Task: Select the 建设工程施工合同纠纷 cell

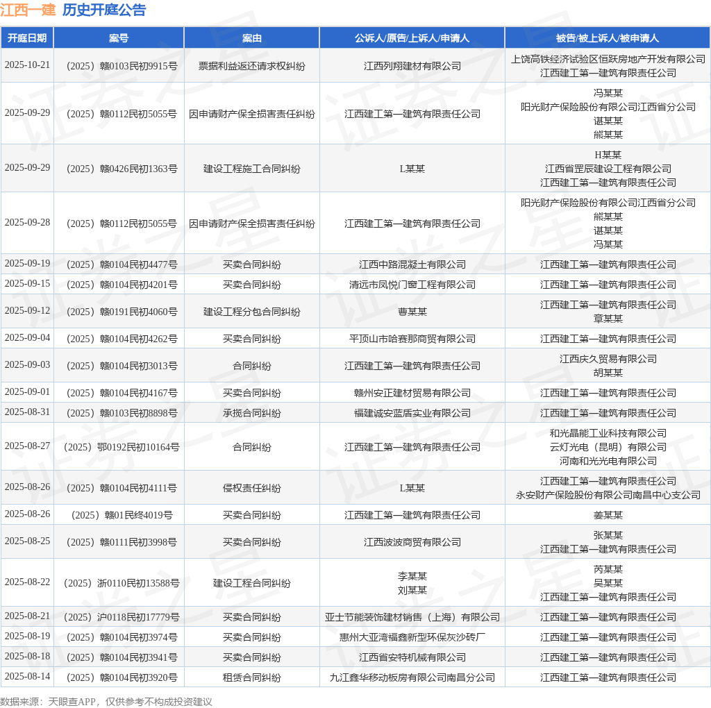Action: pyautogui.click(x=251, y=169)
